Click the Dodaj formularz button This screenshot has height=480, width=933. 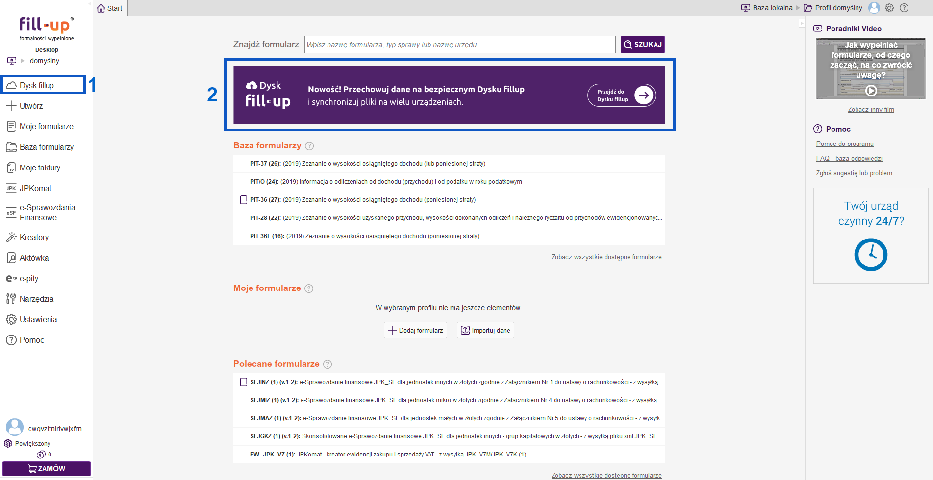pos(415,330)
